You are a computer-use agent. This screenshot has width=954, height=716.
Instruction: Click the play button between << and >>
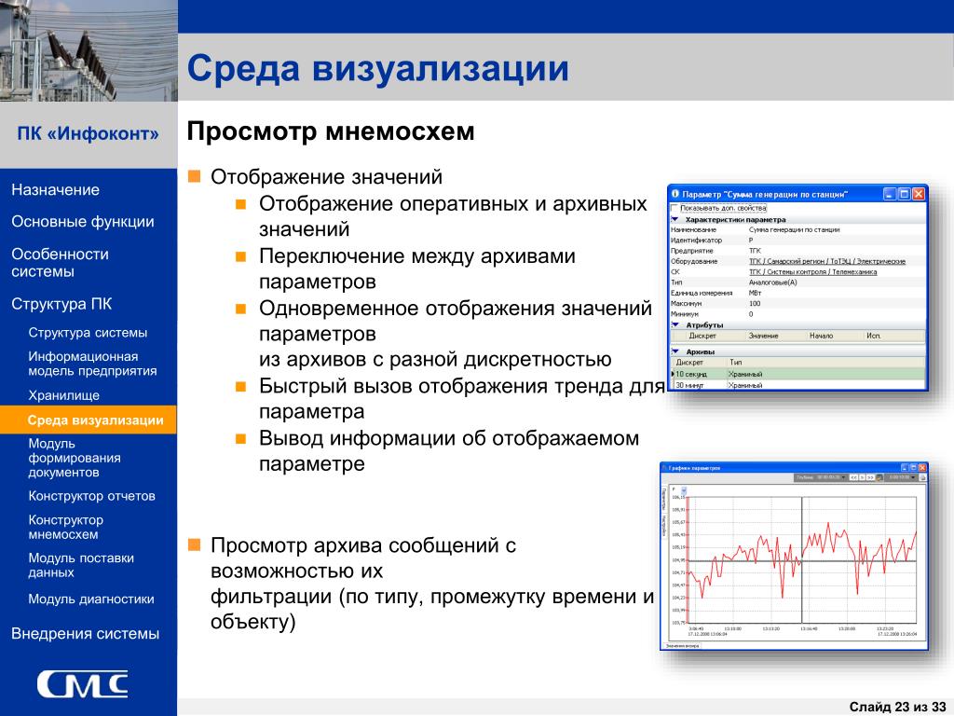pos(862,477)
